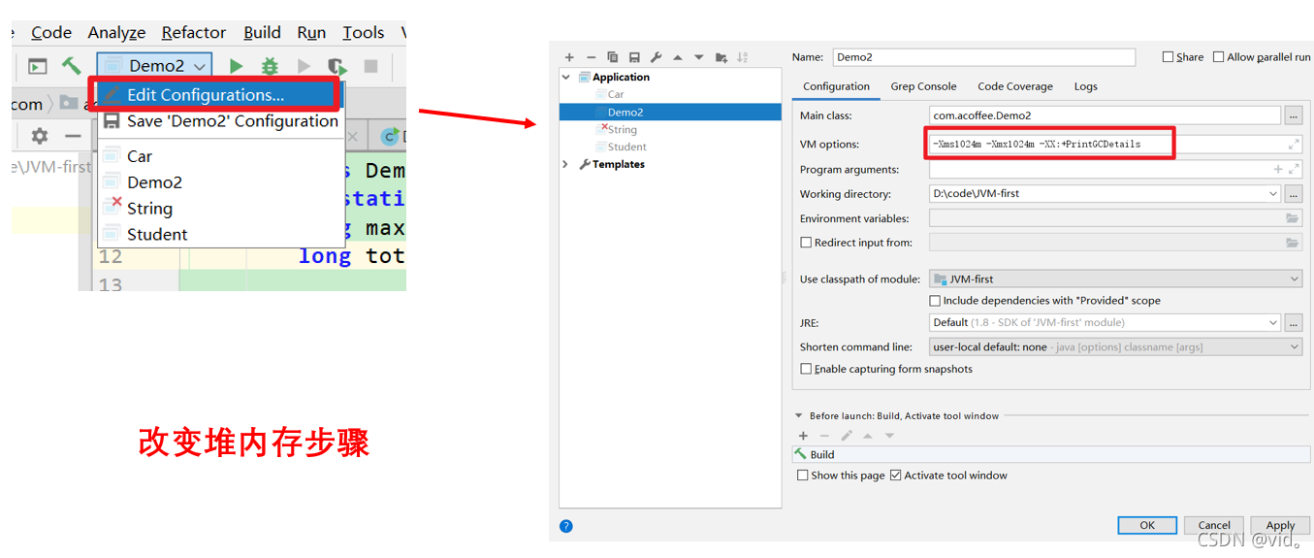The height and width of the screenshot is (558, 1314).
Task: Expand the VM options field editor icon
Action: [1294, 144]
